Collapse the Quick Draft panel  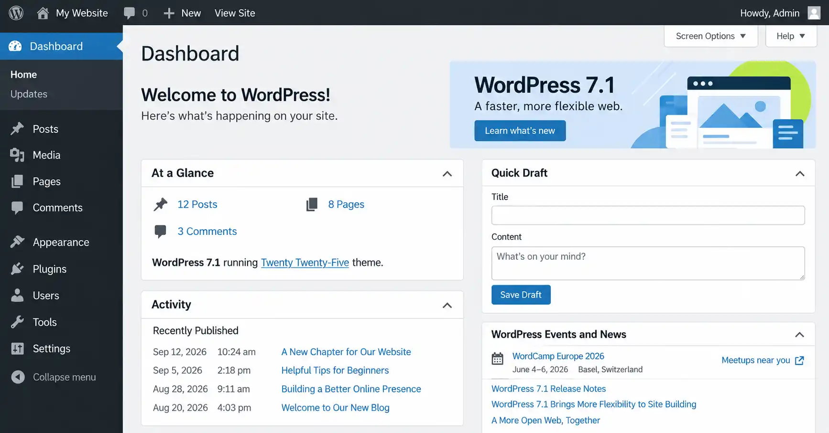[800, 174]
